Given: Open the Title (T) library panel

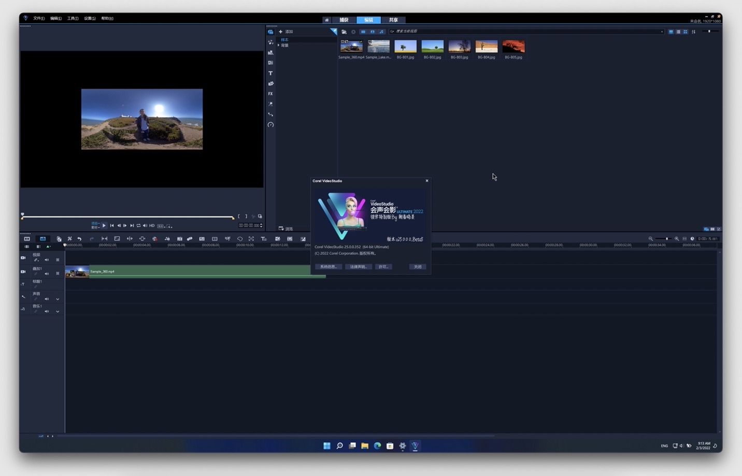Looking at the screenshot, I should pyautogui.click(x=270, y=73).
